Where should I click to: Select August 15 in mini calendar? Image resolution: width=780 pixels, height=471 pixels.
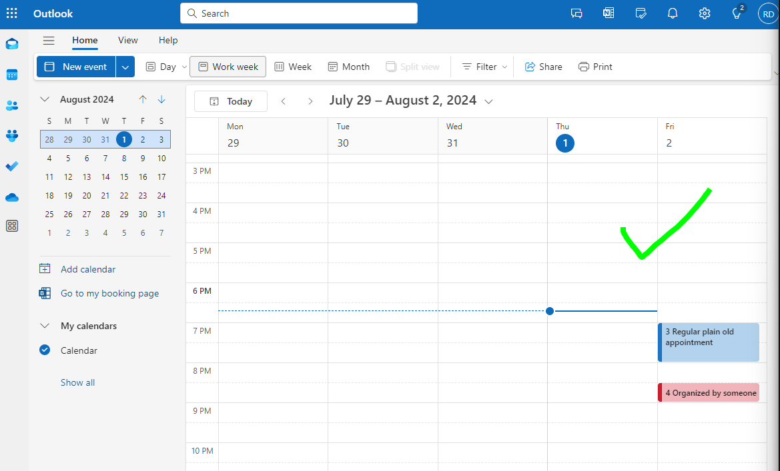pos(124,177)
